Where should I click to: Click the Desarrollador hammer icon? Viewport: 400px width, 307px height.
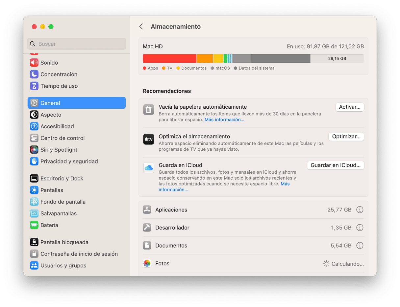coord(147,228)
